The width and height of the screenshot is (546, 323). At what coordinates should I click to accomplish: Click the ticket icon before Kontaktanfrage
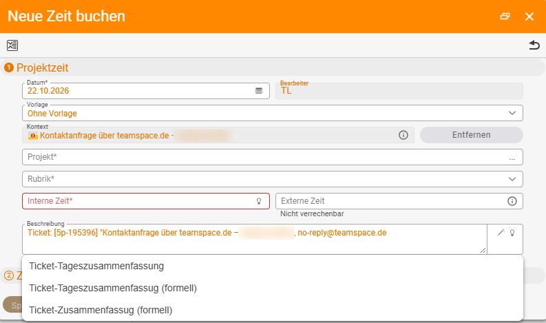[33, 136]
